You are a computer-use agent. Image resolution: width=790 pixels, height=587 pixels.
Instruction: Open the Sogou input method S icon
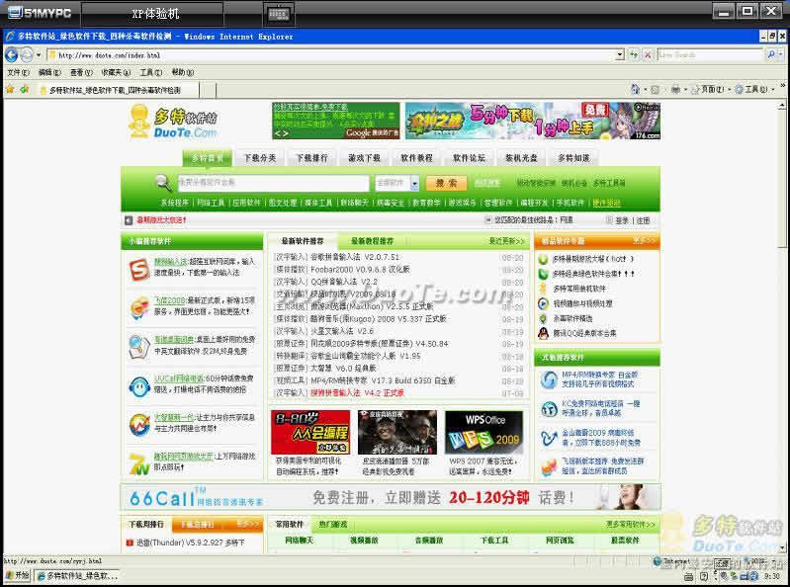pyautogui.click(x=139, y=269)
